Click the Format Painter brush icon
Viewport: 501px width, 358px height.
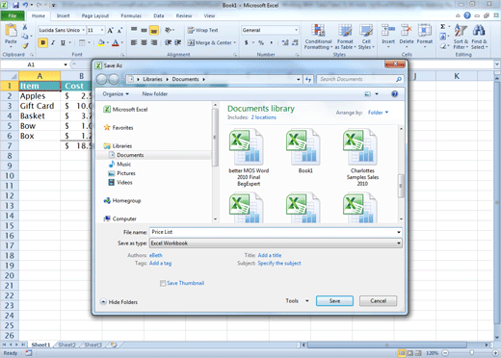click(25, 46)
